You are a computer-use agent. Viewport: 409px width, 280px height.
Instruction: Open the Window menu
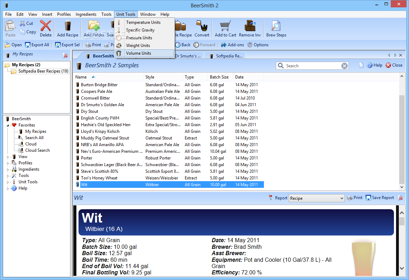148,14
